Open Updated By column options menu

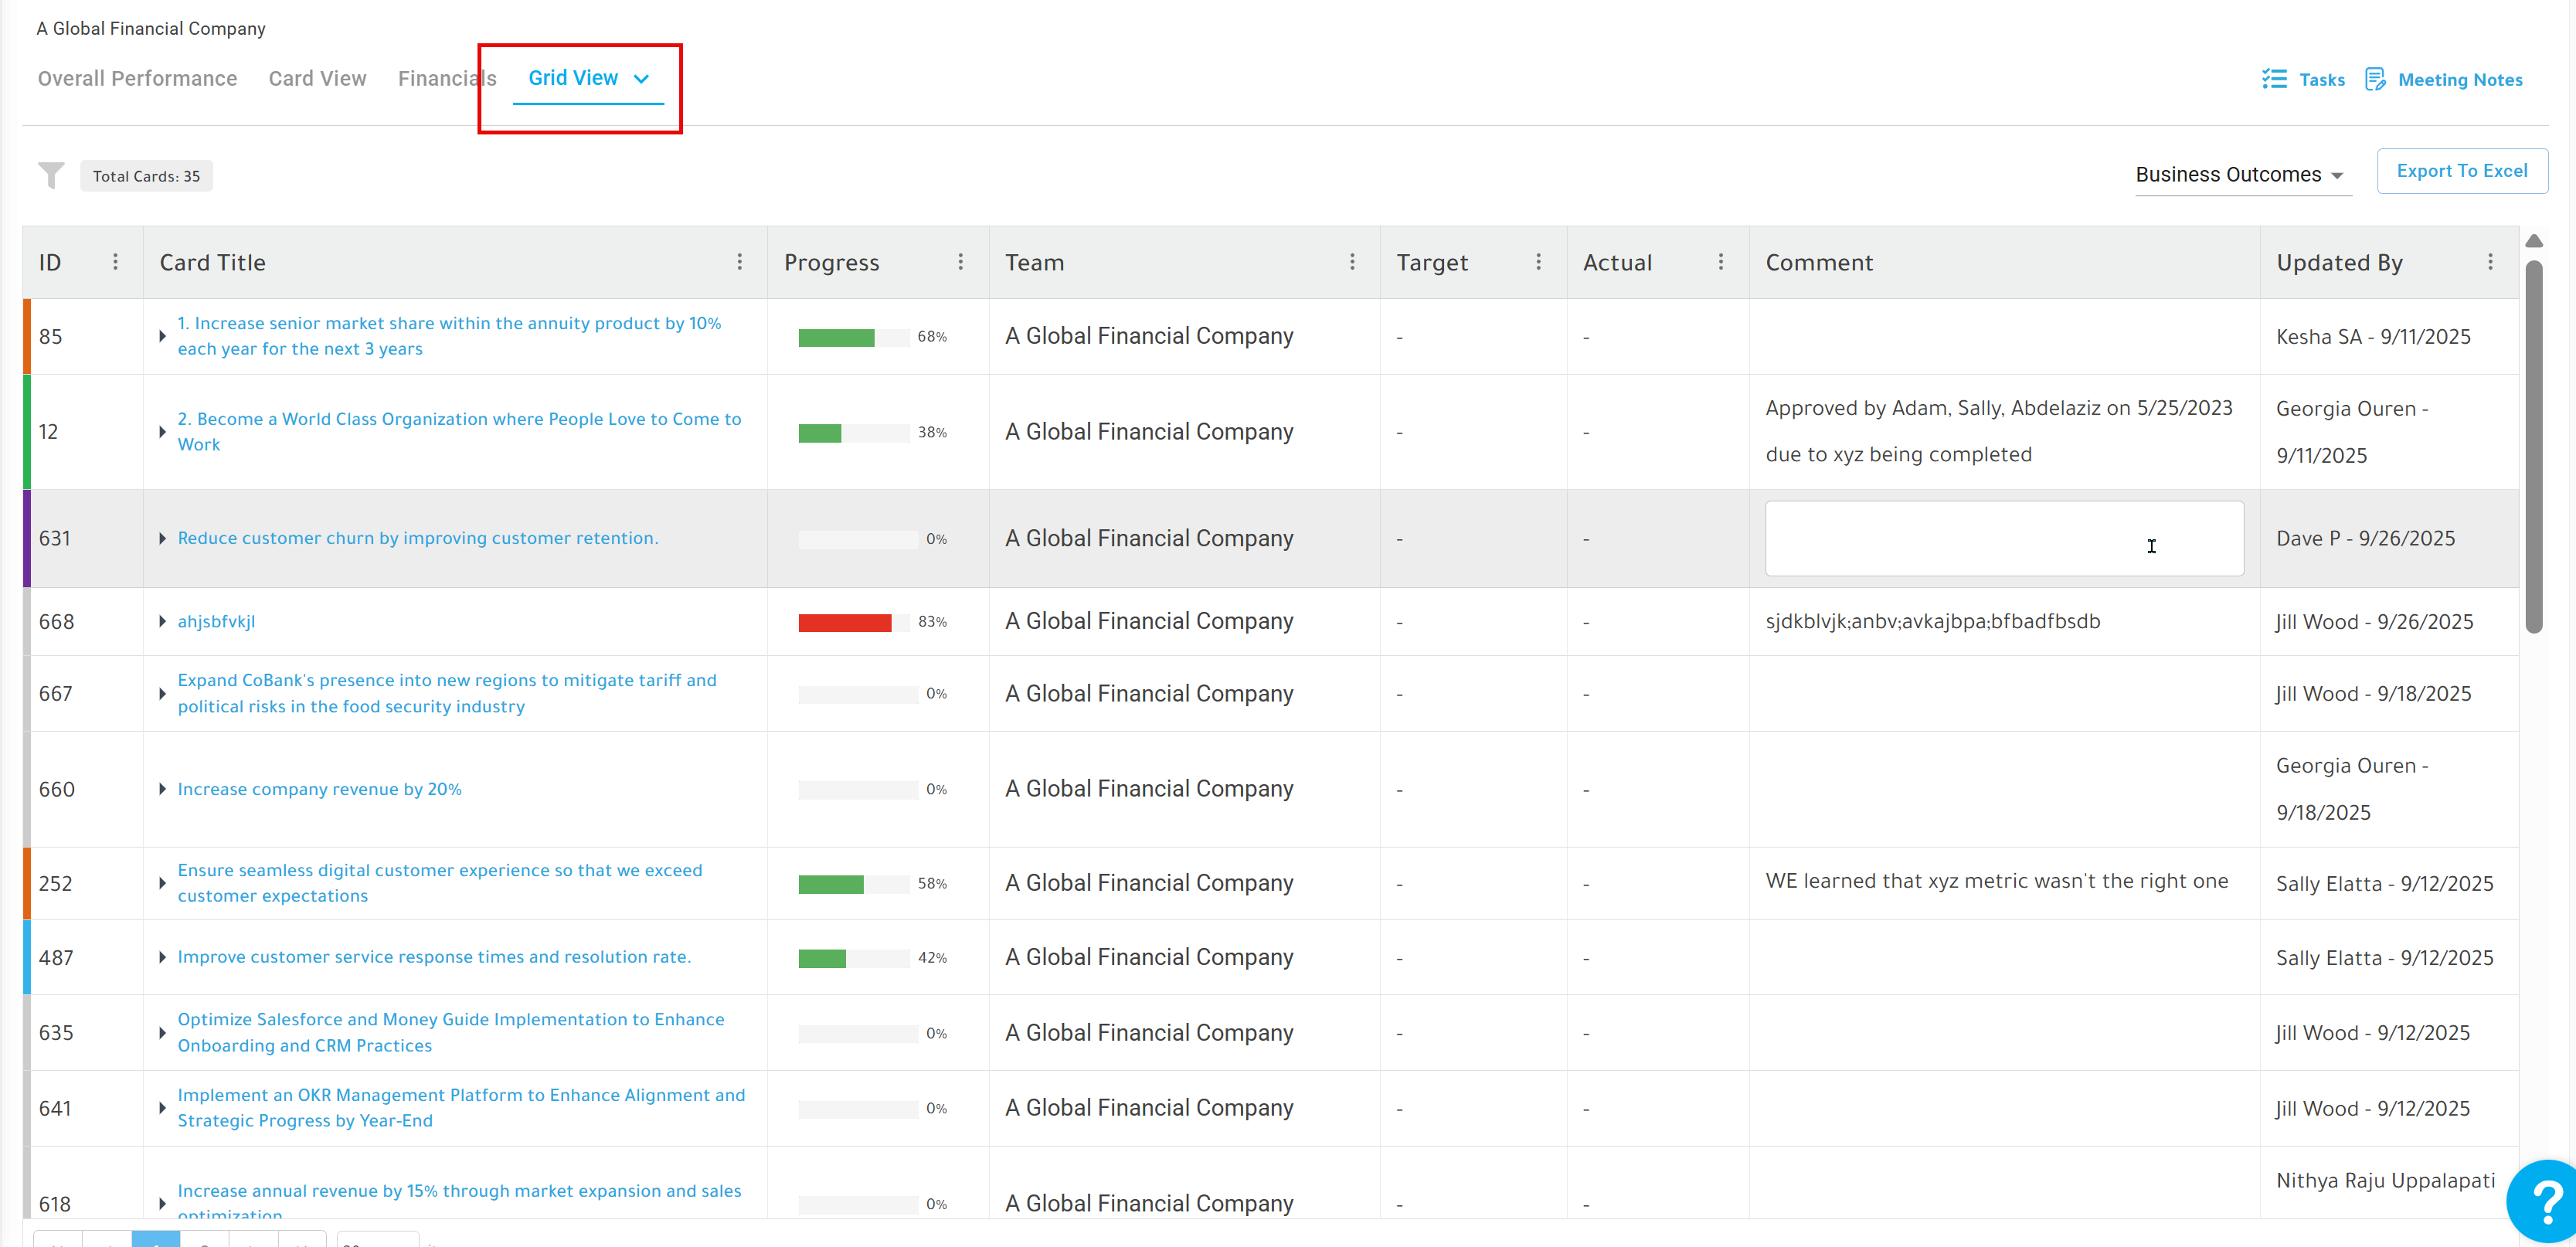[2490, 261]
